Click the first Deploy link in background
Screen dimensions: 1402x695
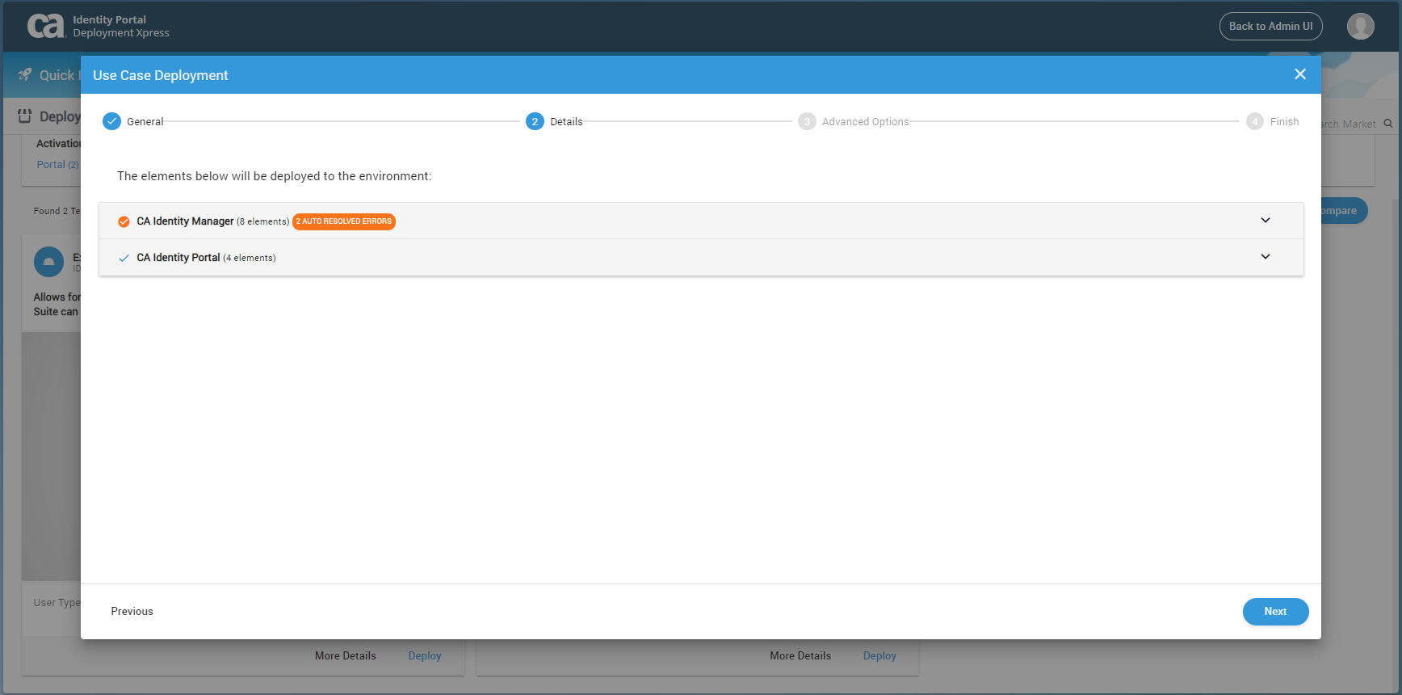coord(425,656)
